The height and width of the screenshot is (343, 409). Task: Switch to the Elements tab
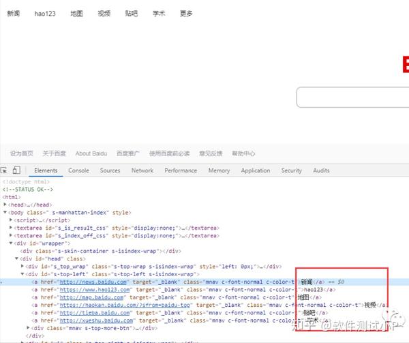pyautogui.click(x=46, y=170)
